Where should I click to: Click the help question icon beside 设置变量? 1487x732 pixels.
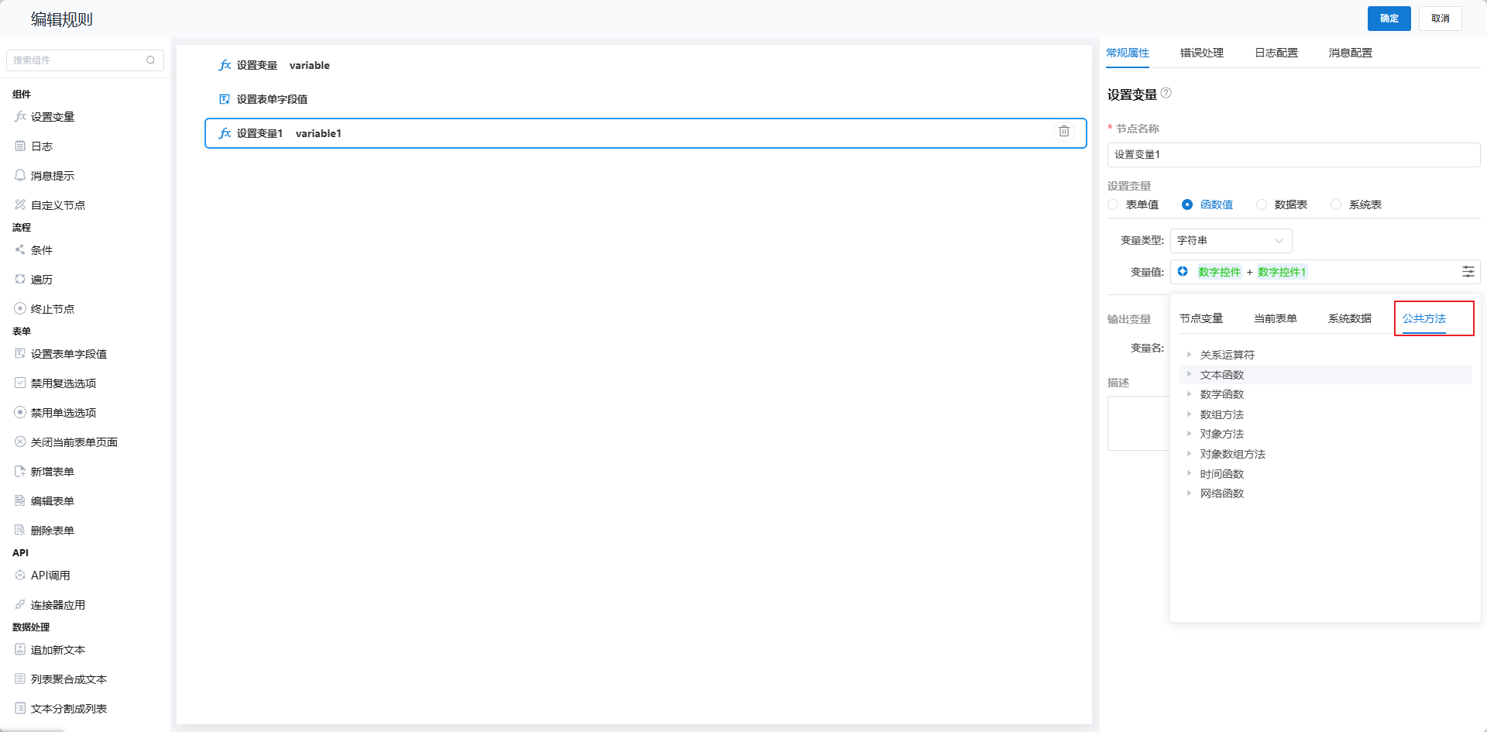click(x=1166, y=93)
